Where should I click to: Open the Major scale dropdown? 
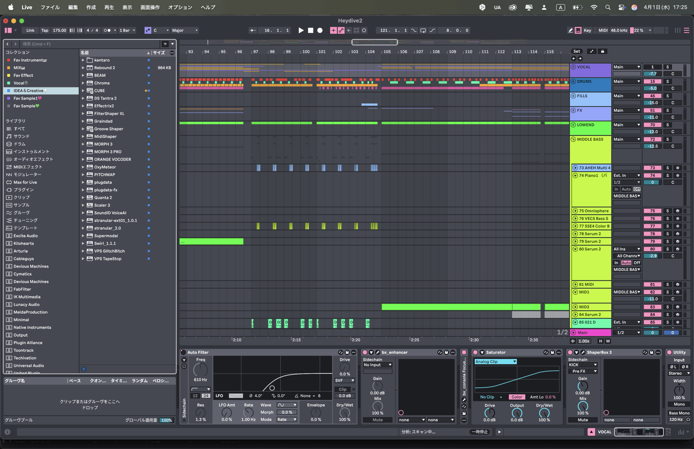(185, 30)
